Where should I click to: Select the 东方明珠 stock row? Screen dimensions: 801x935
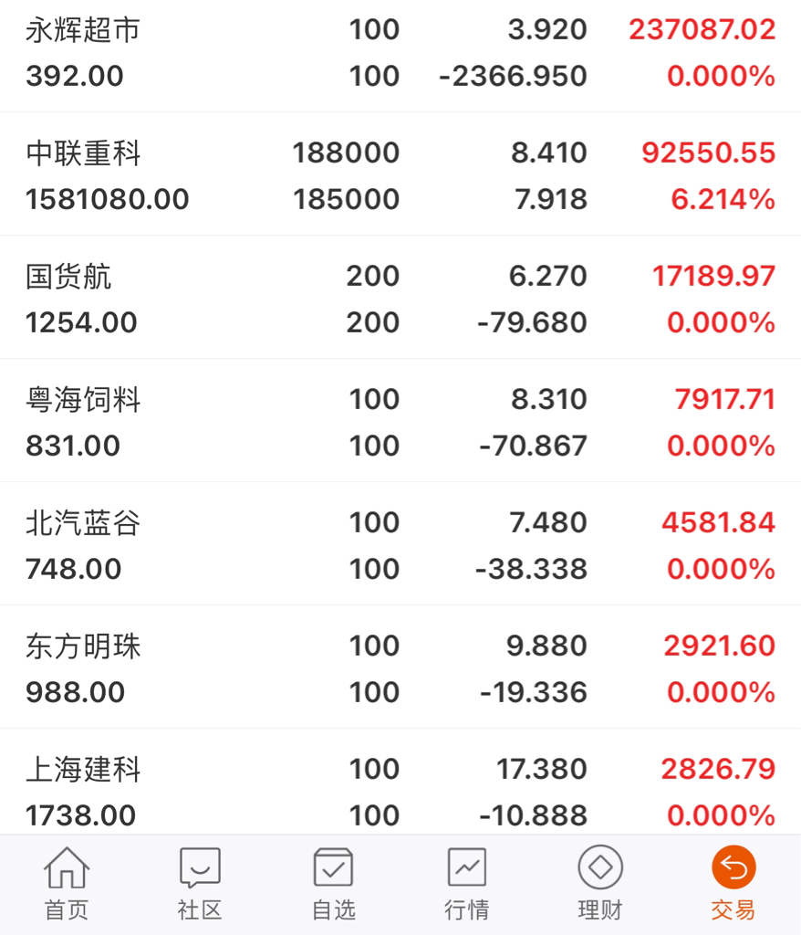[x=83, y=646]
